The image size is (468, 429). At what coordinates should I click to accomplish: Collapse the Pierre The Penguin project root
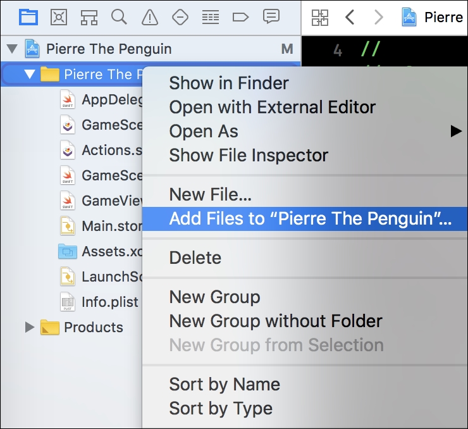(x=12, y=49)
